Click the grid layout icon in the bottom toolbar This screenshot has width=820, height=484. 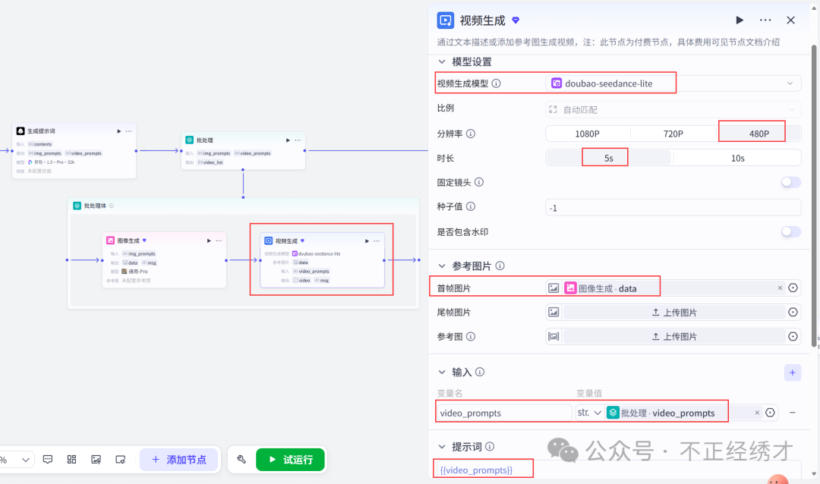coord(71,460)
